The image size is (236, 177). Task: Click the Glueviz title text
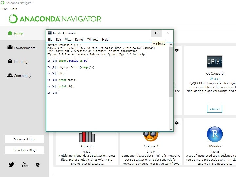(x=87, y=146)
